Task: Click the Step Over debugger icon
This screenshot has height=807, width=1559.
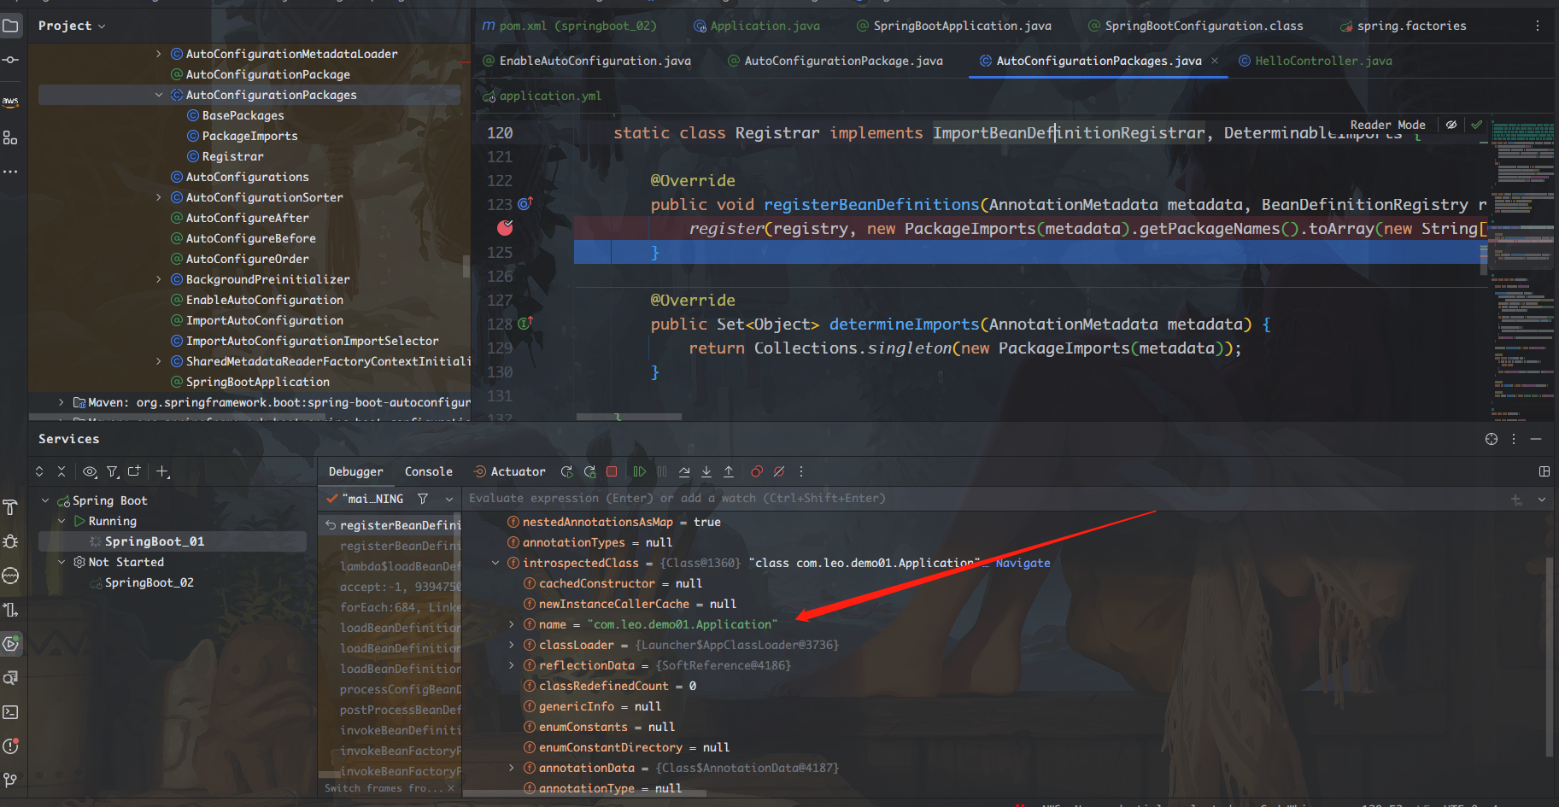Action: 684,471
